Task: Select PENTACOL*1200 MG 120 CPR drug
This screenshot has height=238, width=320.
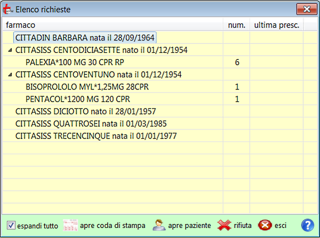Action: tap(77, 99)
